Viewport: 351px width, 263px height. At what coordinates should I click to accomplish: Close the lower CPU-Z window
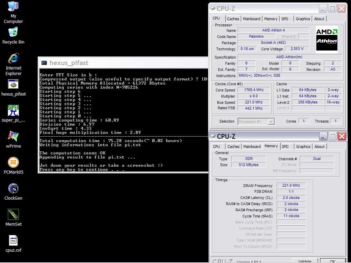pyautogui.click(x=342, y=136)
